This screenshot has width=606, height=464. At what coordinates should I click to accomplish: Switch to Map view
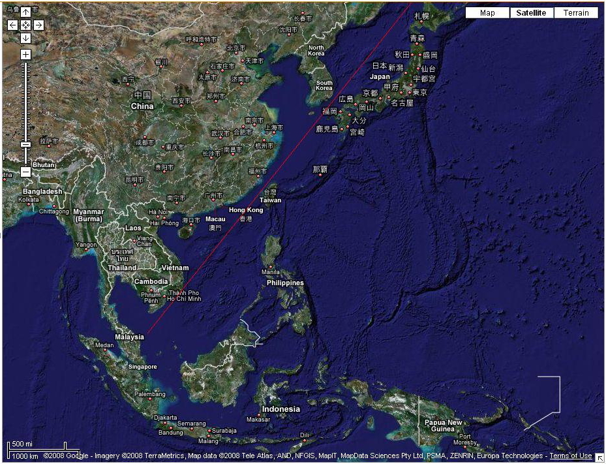point(487,13)
